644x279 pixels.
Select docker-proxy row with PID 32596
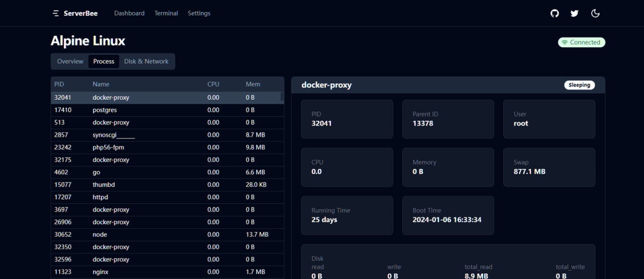[x=167, y=259]
